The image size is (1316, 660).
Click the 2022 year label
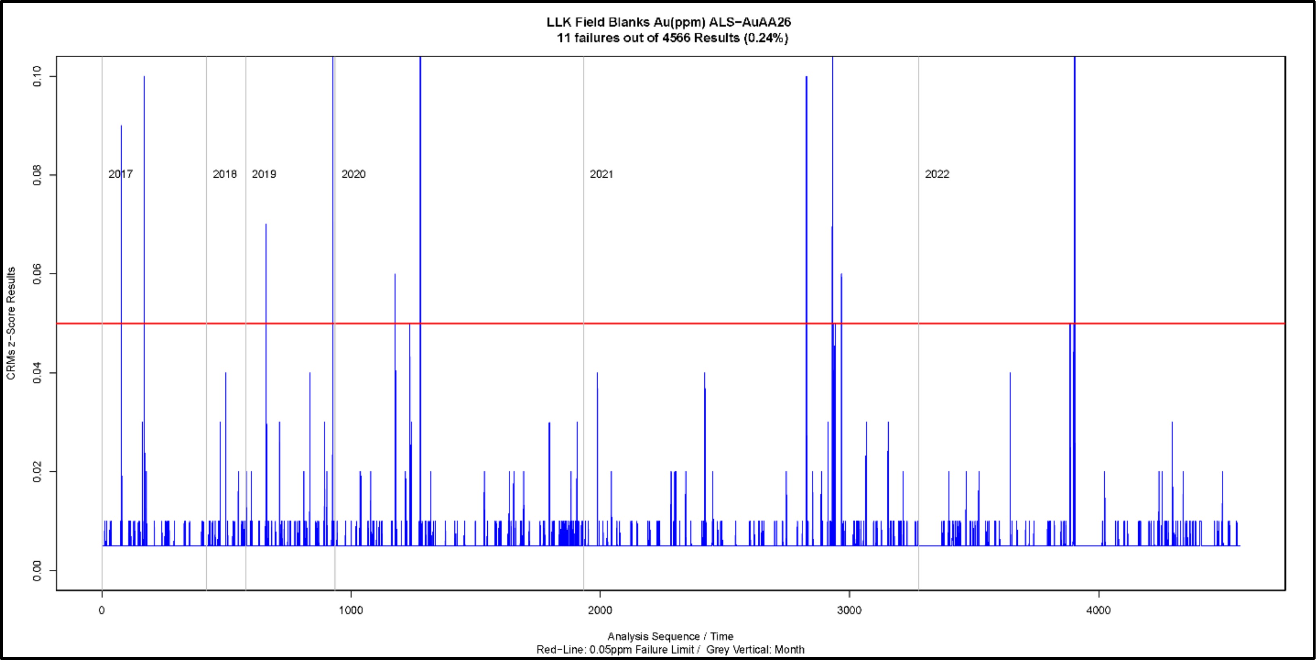coord(938,174)
